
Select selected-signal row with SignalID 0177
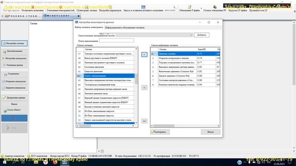185,63
